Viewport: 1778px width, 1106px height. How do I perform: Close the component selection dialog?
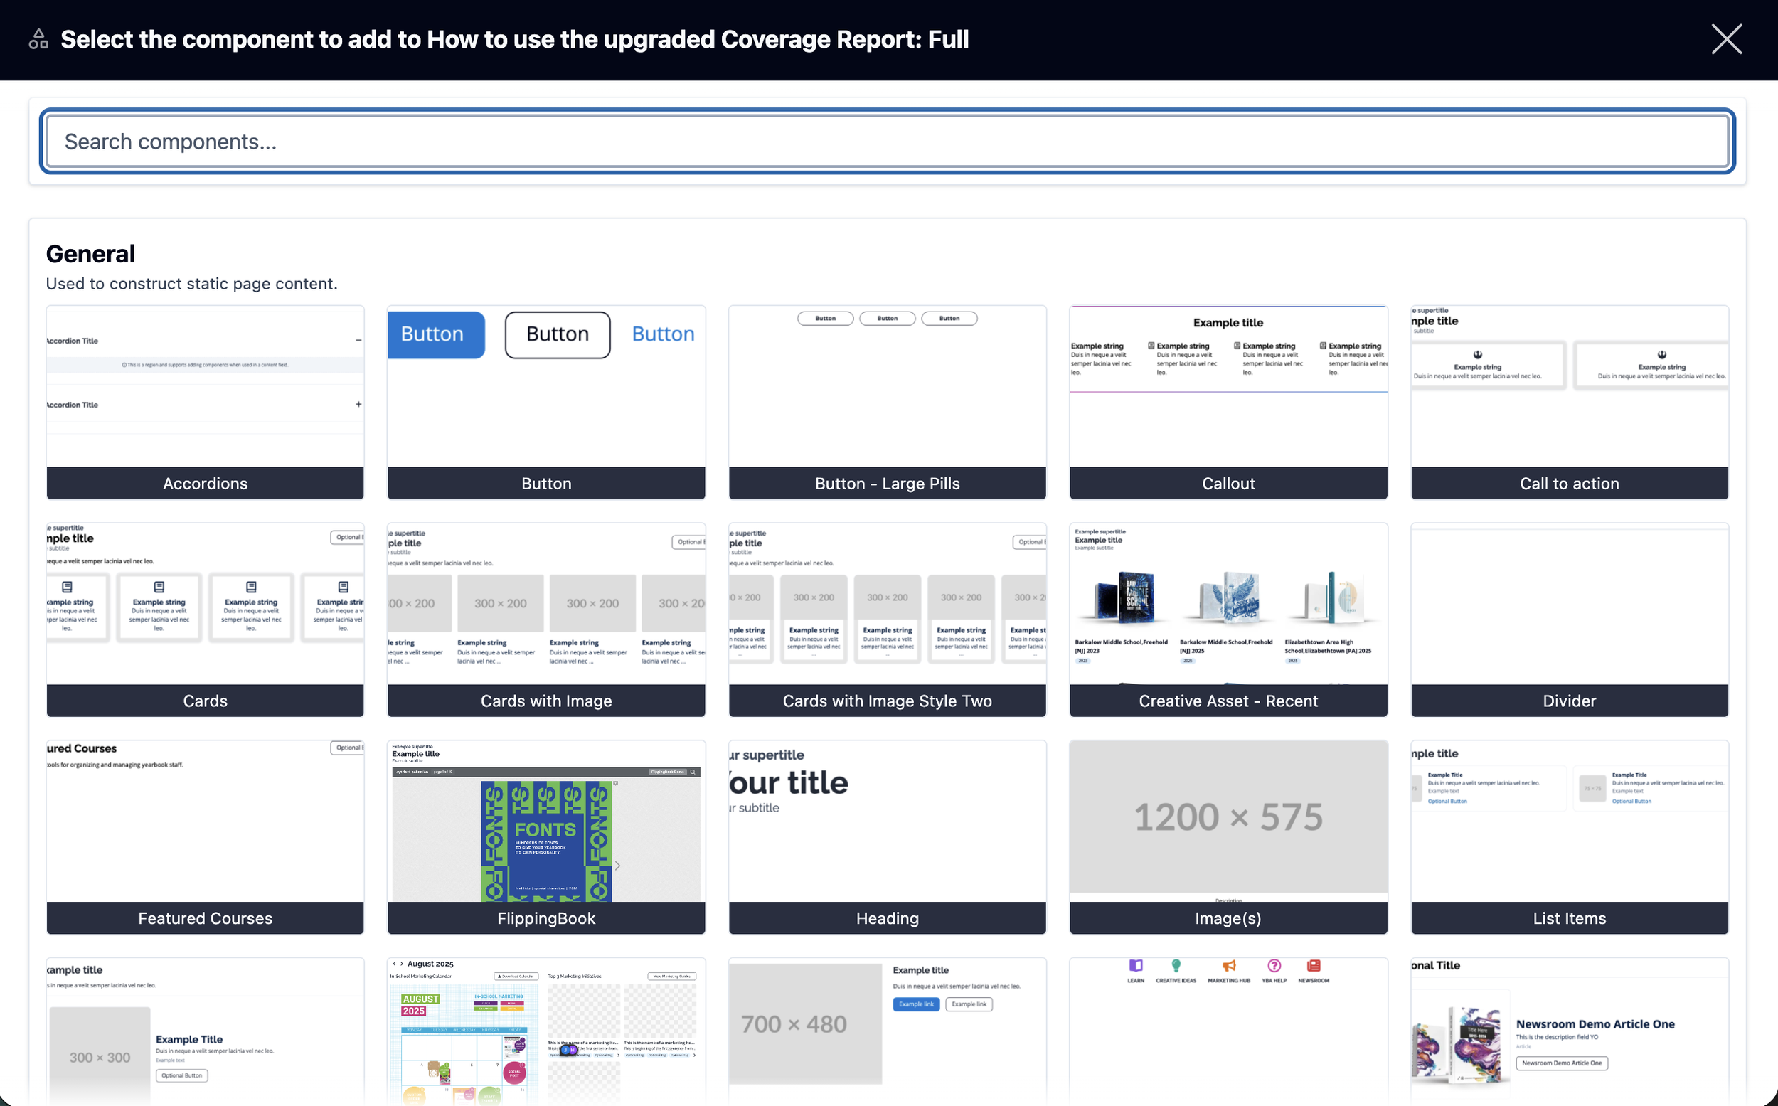[x=1726, y=40]
